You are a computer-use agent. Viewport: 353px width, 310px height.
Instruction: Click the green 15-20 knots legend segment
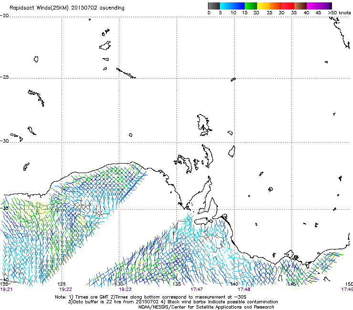coord(251,6)
